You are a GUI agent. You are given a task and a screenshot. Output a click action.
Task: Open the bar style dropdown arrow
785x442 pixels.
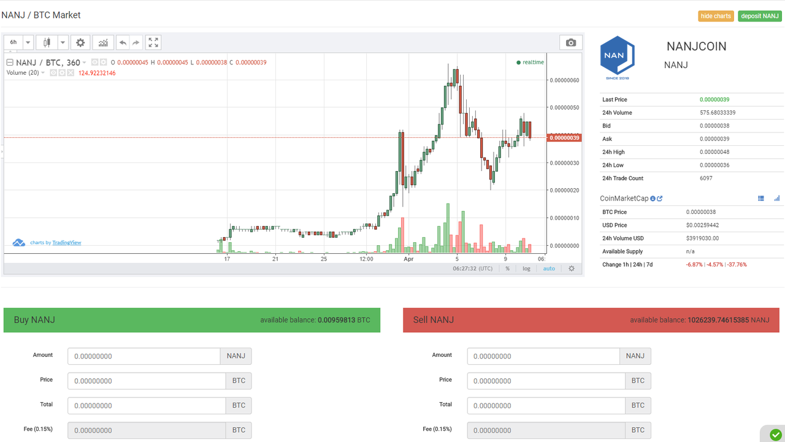[x=63, y=42]
